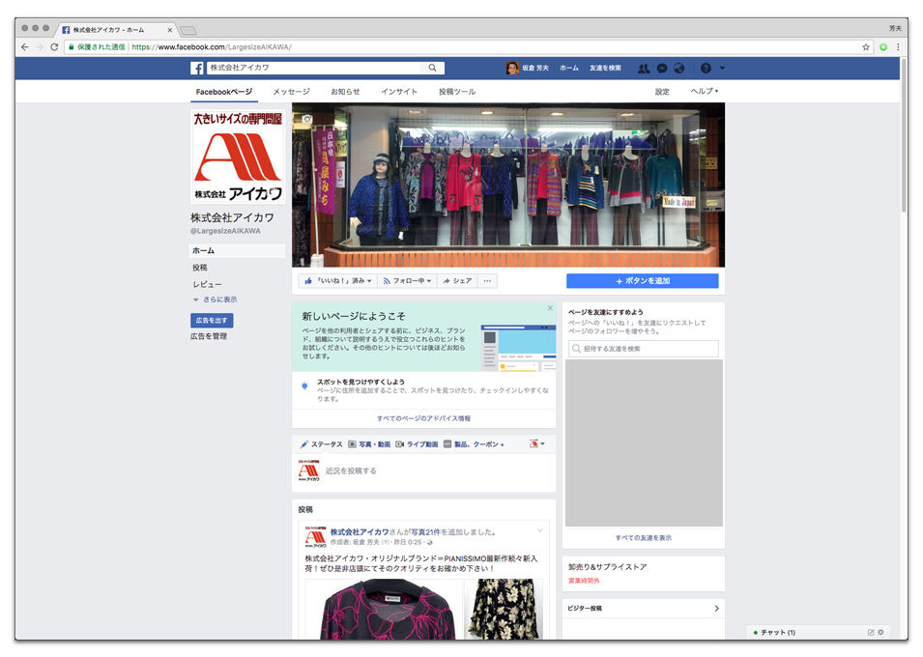Click 招待する友達を検索 input field

point(644,349)
